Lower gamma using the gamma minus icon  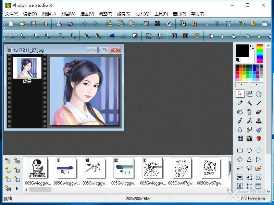tap(62, 36)
